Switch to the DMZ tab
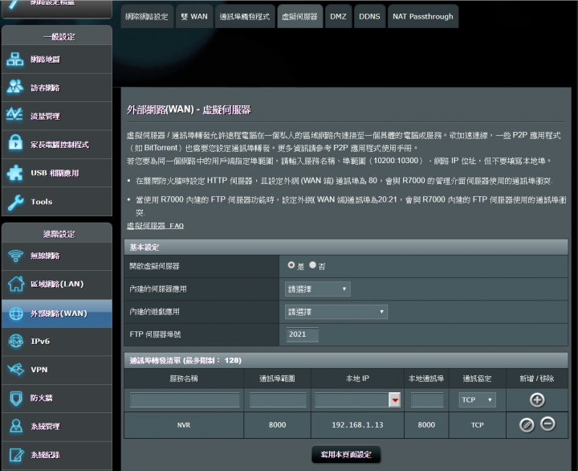This screenshot has height=471, width=578. click(x=338, y=16)
